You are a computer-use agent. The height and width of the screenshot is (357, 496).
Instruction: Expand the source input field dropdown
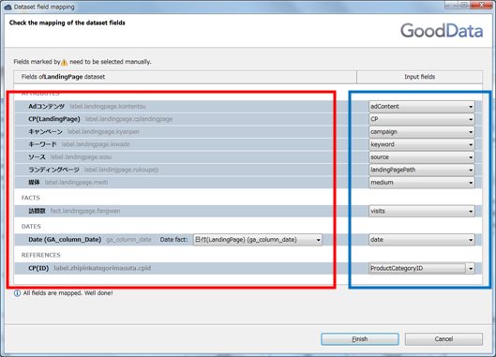pos(422,157)
